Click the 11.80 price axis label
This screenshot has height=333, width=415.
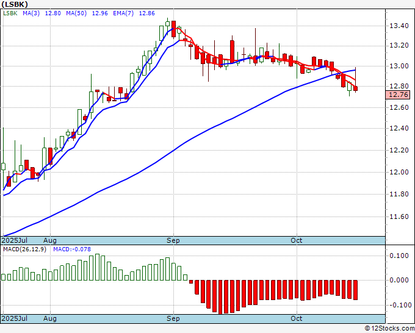(399, 194)
